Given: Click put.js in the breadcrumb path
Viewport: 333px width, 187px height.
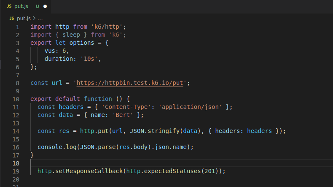Looking at the screenshot, I should 24,19.
